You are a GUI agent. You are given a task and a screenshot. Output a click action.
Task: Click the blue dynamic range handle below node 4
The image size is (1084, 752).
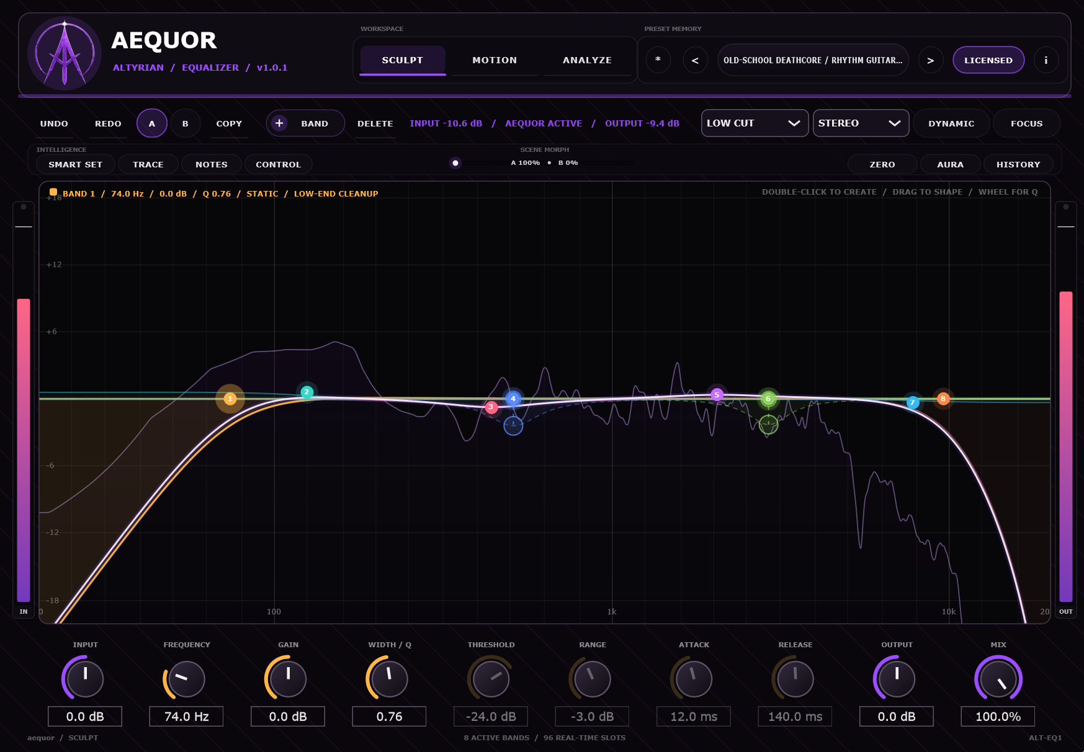pos(513,425)
